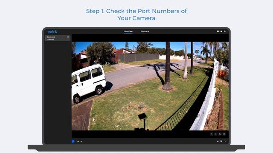
Task: Select the Back yard camera entry
Action: tap(58, 38)
